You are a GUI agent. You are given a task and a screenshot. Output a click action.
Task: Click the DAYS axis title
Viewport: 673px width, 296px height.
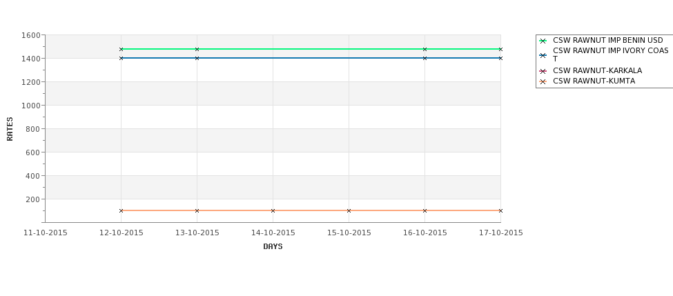(273, 246)
